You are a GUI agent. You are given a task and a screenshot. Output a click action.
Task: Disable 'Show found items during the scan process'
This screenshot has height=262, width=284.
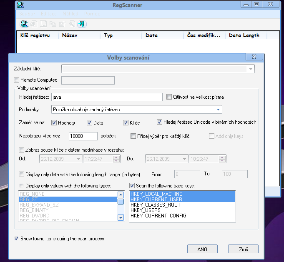[x=17, y=239]
